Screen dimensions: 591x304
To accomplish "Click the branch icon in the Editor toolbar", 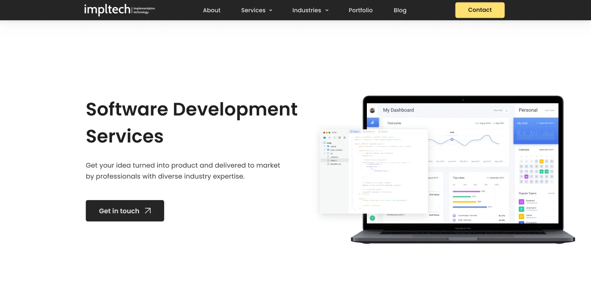I will tap(330, 138).
